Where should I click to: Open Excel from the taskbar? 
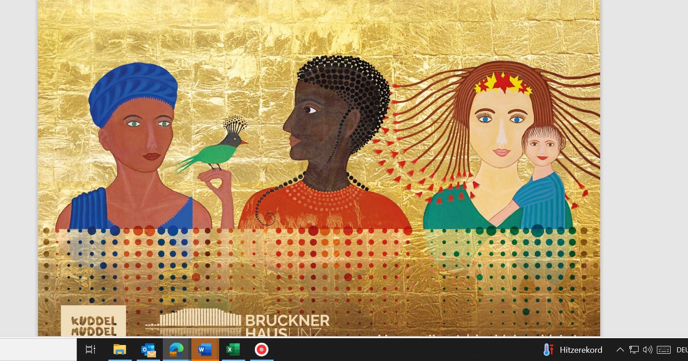tap(233, 350)
